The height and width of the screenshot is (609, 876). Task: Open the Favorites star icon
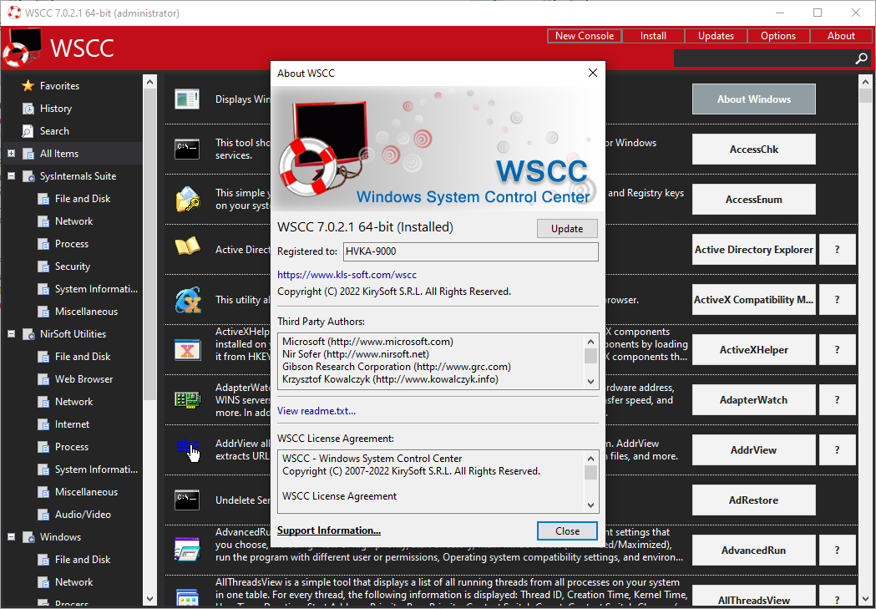pos(28,85)
